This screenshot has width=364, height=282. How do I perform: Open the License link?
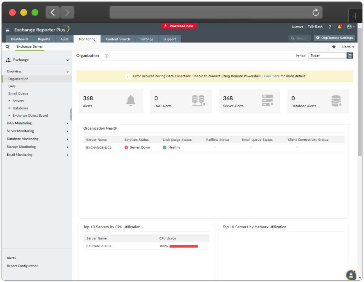(x=298, y=26)
